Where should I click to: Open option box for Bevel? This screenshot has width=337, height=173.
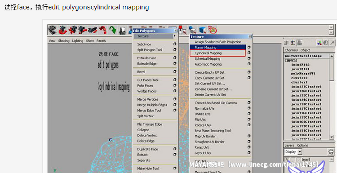click(175, 71)
